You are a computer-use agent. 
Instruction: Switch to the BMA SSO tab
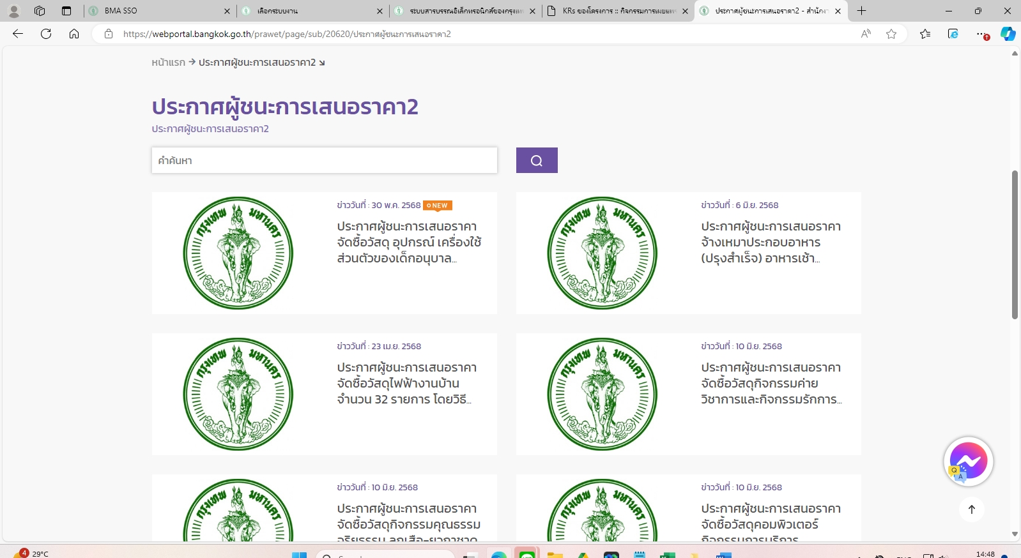point(158,11)
